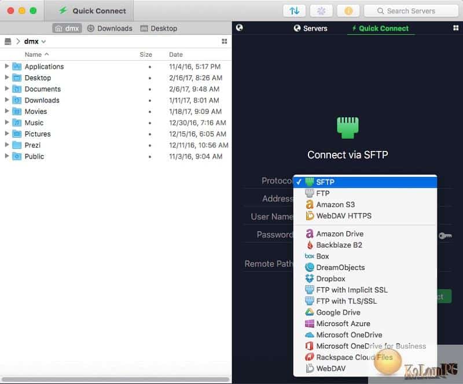This screenshot has width=463, height=384.
Task: Expand the Music folder
Action: (x=7, y=122)
